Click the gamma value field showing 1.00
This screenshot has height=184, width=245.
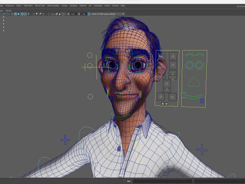(83, 14)
